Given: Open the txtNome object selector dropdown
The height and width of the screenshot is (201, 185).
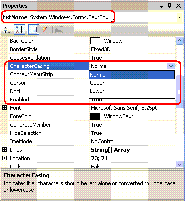Looking at the screenshot, I should click(179, 17).
